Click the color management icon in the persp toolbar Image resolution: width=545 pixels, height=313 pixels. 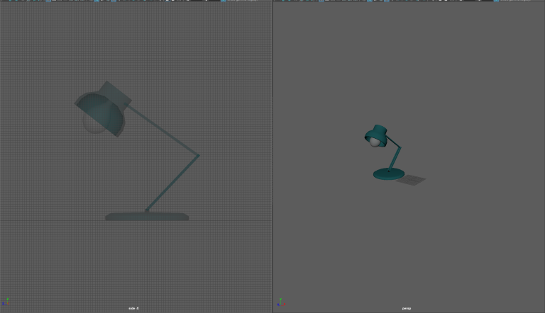tap(495, 1)
